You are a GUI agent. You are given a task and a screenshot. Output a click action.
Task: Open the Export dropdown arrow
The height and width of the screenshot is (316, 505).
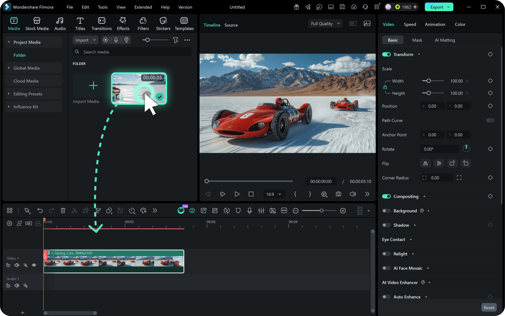pos(448,7)
